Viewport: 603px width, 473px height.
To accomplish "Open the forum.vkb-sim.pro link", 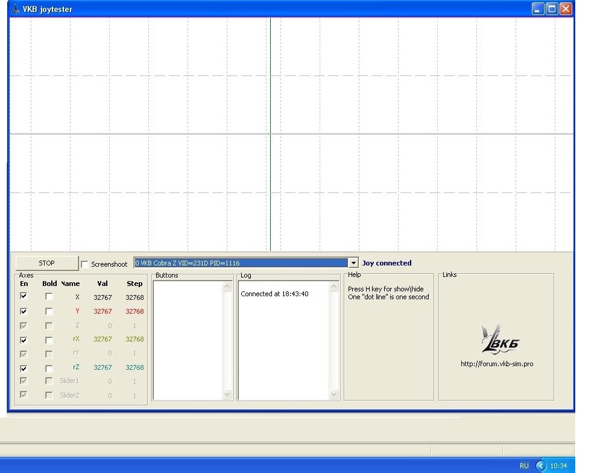I will pos(497,364).
